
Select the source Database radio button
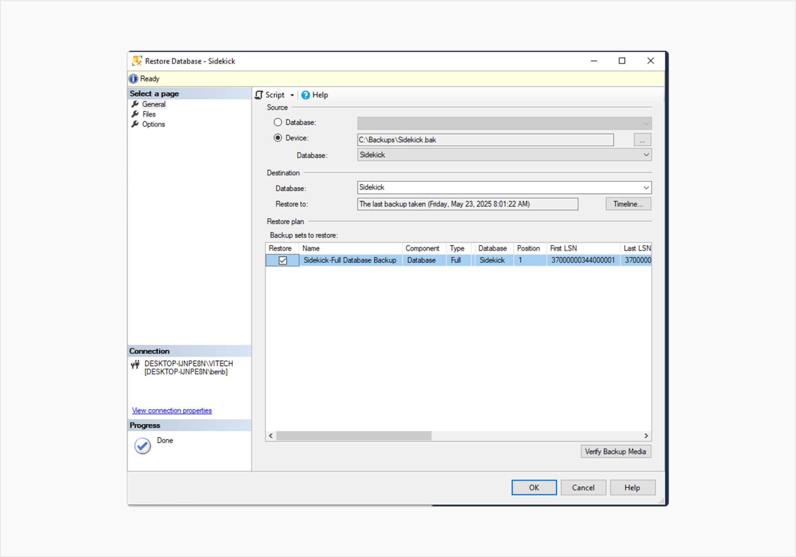(x=278, y=122)
